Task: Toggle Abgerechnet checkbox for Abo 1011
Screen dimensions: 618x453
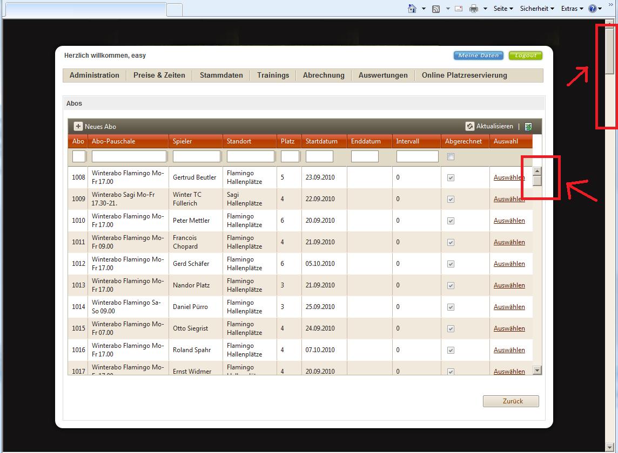Action: point(451,243)
